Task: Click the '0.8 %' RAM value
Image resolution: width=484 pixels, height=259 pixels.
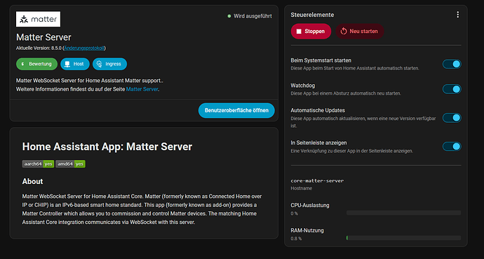Action: pyautogui.click(x=296, y=239)
